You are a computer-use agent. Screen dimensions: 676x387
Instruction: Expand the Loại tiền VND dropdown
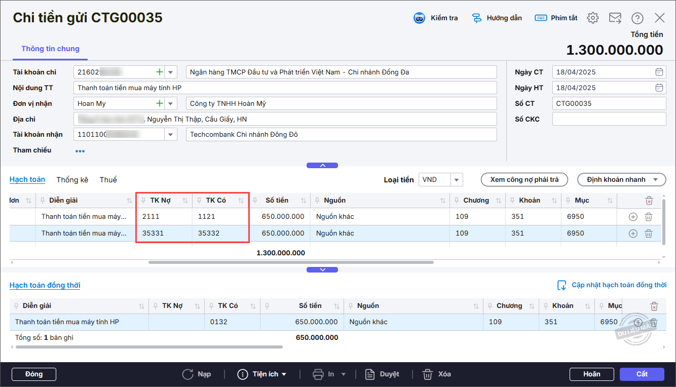456,180
